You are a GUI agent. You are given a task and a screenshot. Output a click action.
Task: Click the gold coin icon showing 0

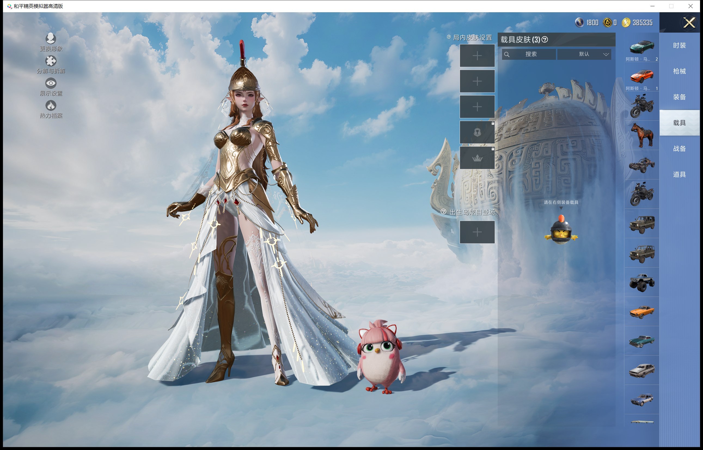coord(607,23)
